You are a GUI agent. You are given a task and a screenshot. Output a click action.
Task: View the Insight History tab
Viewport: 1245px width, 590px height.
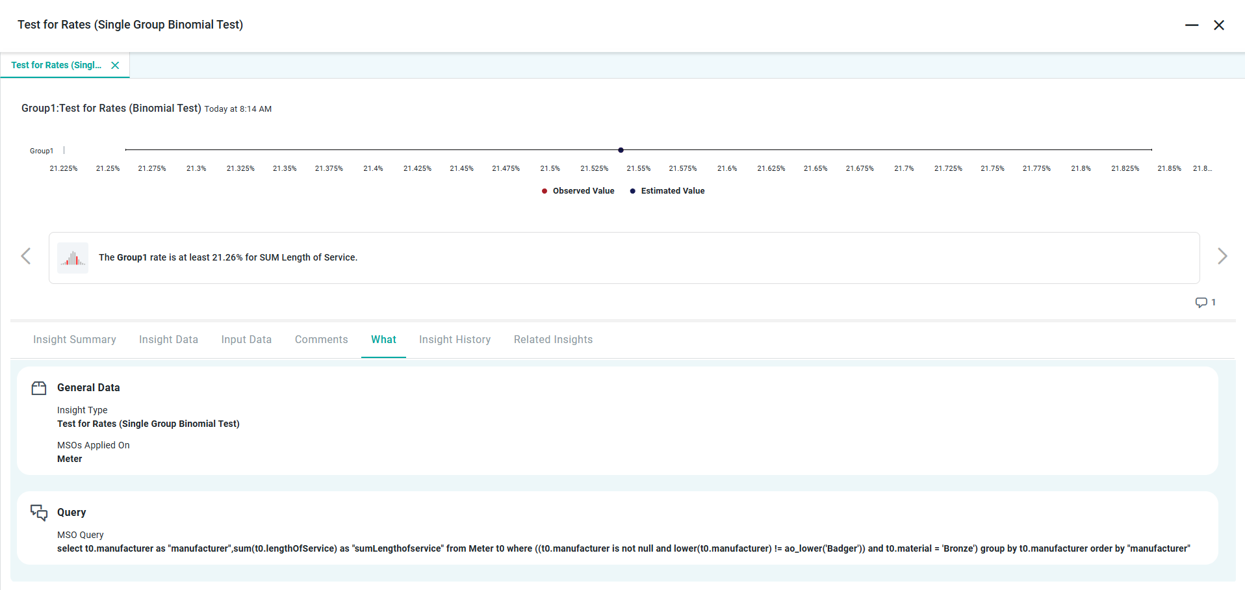(454, 340)
